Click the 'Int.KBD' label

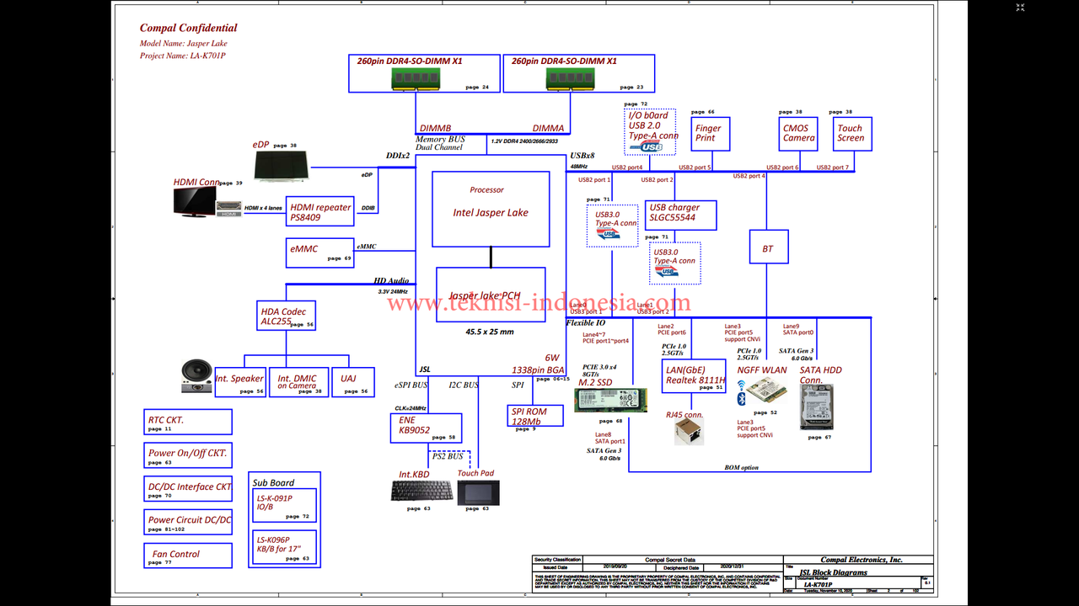coord(415,474)
